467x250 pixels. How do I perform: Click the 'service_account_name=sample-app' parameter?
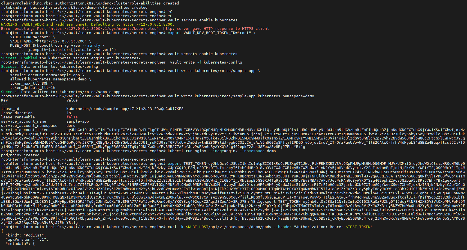coord(45,75)
